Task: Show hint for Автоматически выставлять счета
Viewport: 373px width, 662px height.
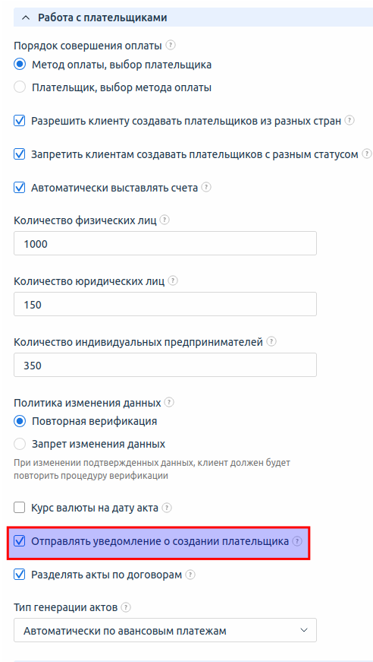Action: pos(206,187)
